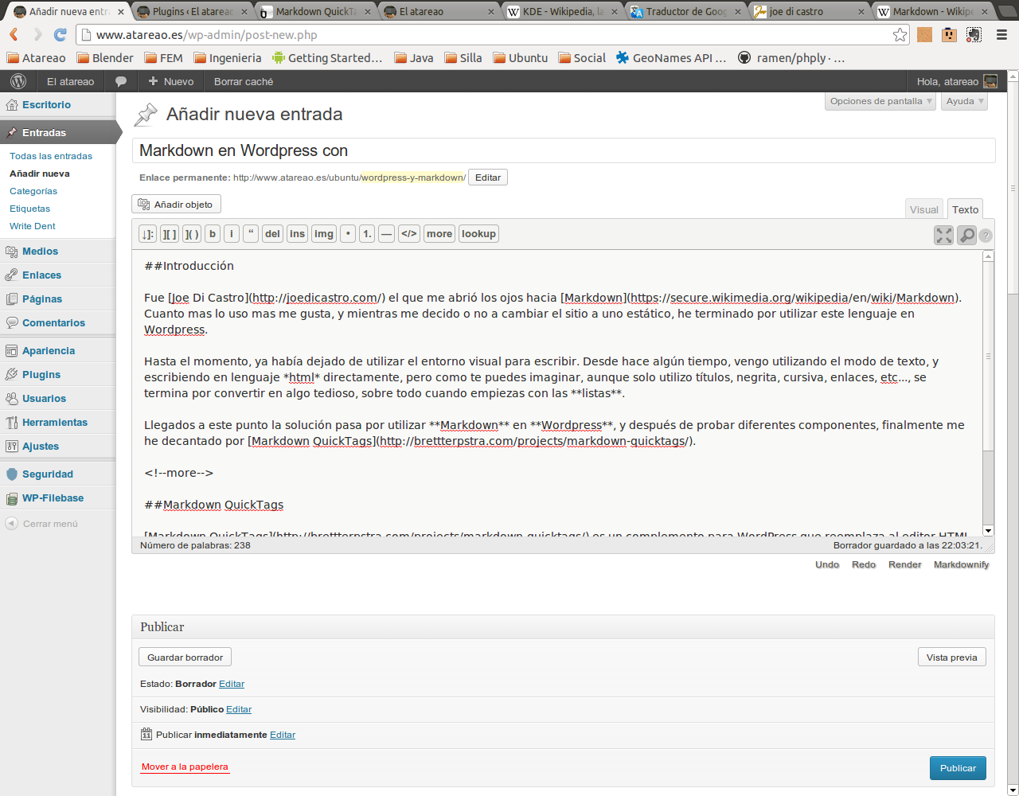The image size is (1019, 796).
Task: Click the editor vertical scrollbar down arrow
Action: 988,530
